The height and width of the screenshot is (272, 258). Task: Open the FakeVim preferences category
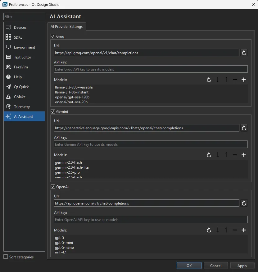[21, 67]
